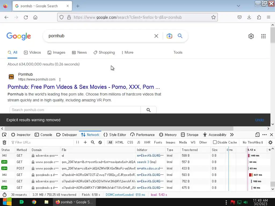Open the Firefox home page
Image resolution: width=275 pixels, height=206 pixels.
35,17
